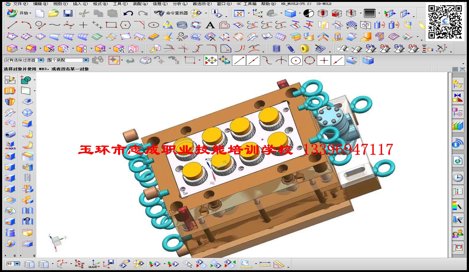Open the 装配 Assemblies menu
Screen dimensions: 469x272
140,4
